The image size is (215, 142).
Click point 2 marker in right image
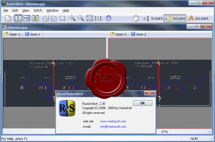click(x=159, y=97)
